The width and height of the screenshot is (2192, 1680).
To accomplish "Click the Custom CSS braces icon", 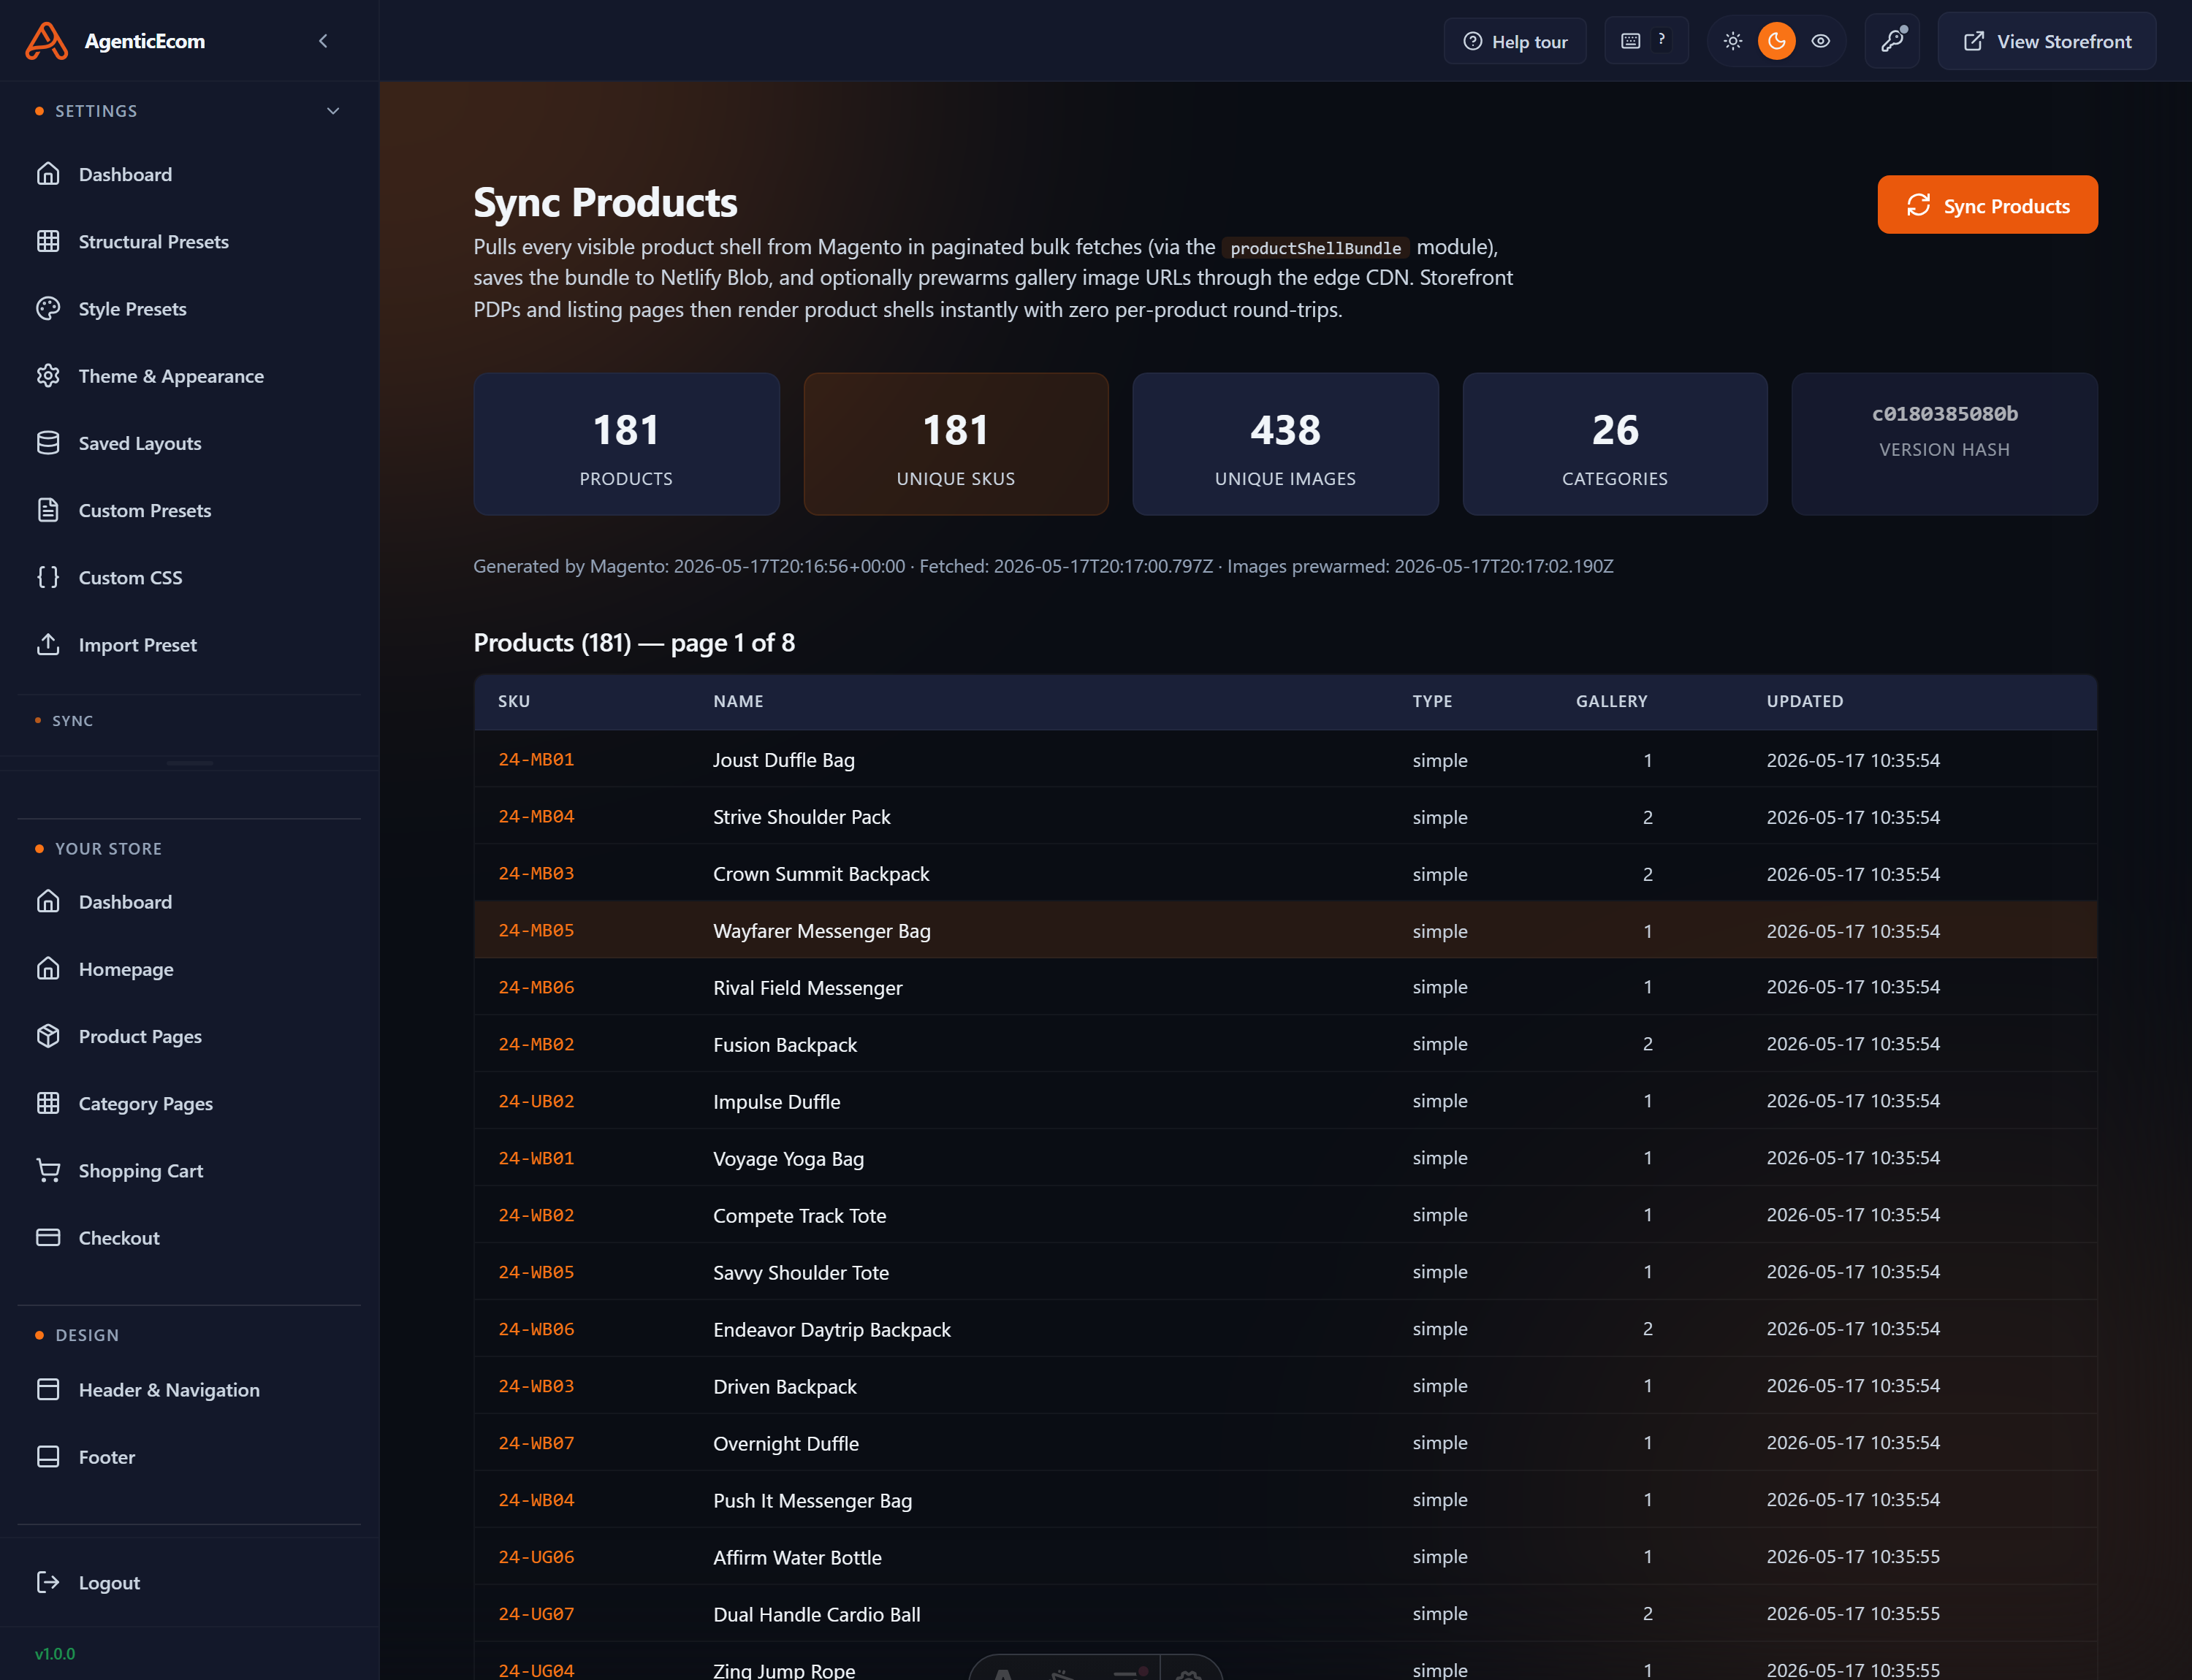I will 48,577.
